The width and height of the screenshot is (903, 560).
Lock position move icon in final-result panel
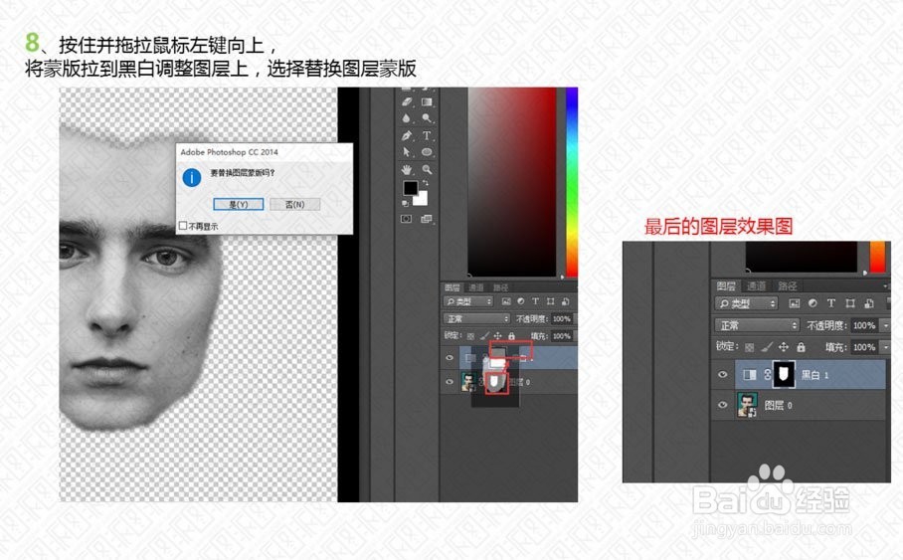click(784, 347)
